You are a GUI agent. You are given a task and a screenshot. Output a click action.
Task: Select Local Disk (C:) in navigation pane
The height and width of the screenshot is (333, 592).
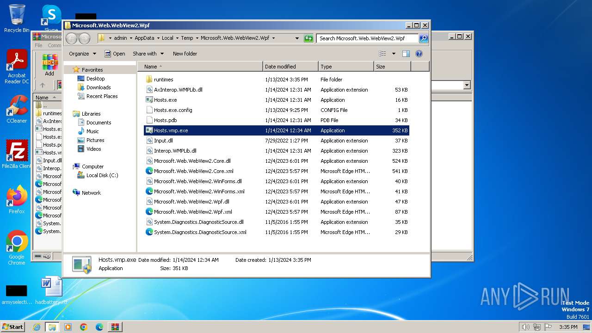pos(102,175)
